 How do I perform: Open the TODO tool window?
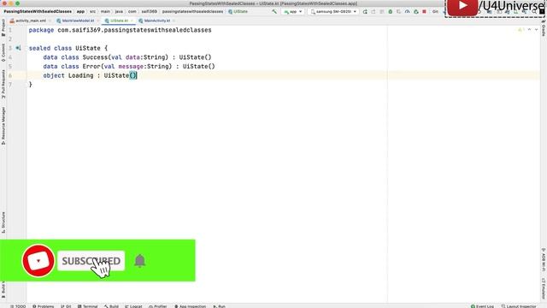point(18,306)
